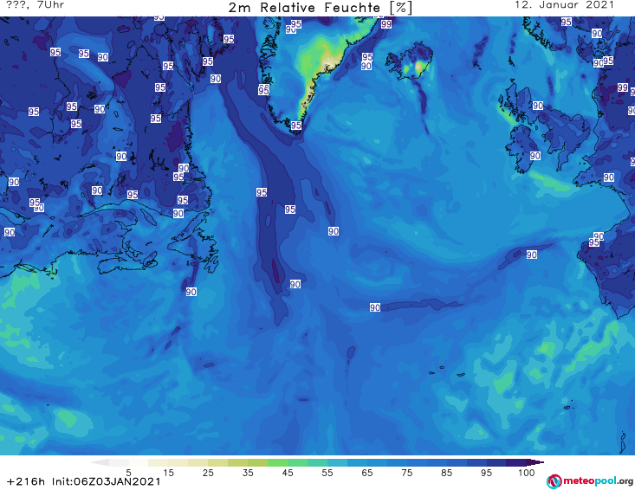Pick the pale cream swatch above the 15 label

pos(159,462)
